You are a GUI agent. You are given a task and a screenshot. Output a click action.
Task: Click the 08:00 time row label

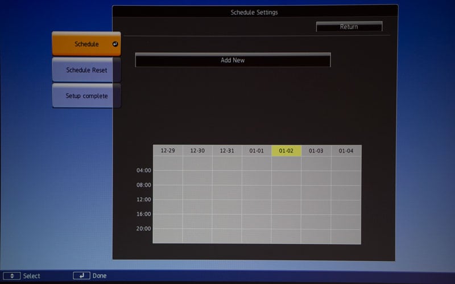[x=144, y=185]
